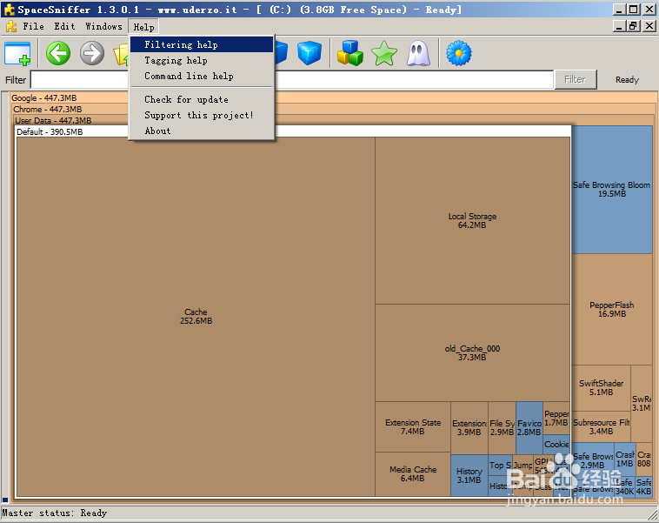Close the open Help menu
The width and height of the screenshot is (659, 523).
(143, 27)
